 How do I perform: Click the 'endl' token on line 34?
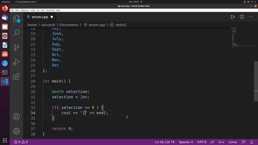[x=101, y=113]
